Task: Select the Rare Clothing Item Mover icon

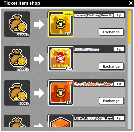Action: 61,93
